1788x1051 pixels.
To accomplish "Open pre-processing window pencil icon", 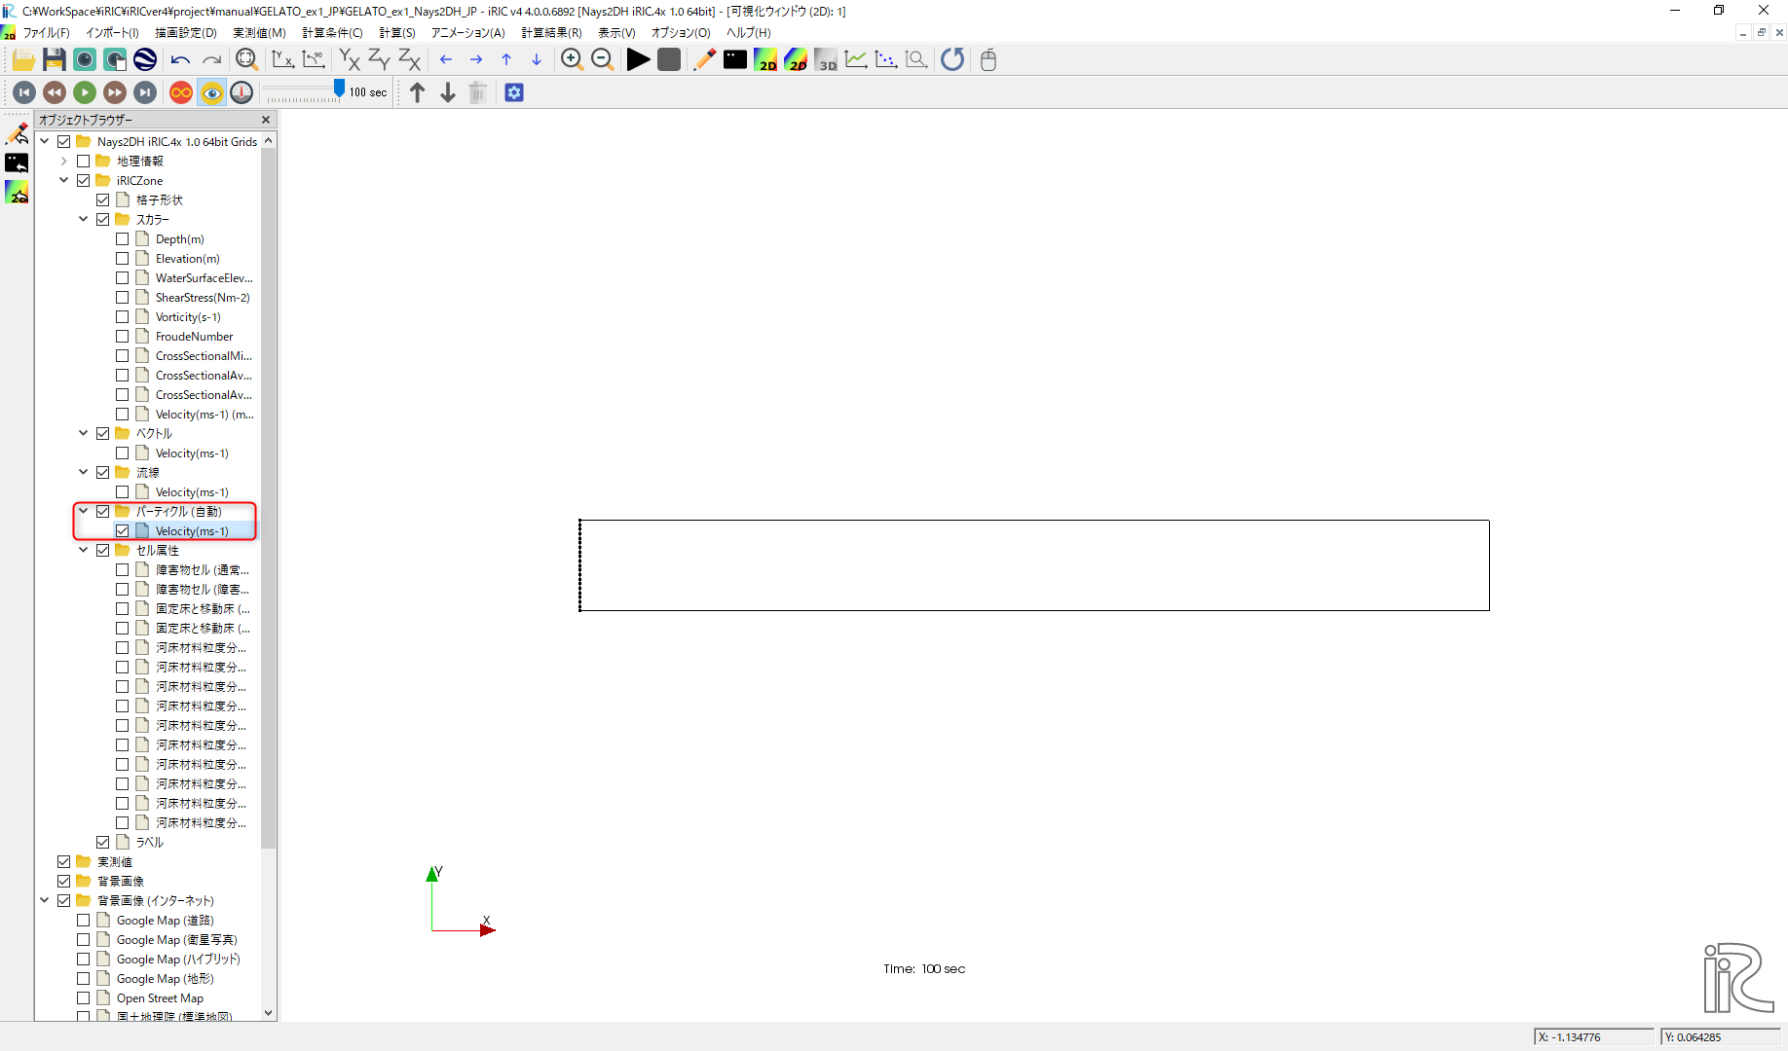I will pyautogui.click(x=704, y=60).
